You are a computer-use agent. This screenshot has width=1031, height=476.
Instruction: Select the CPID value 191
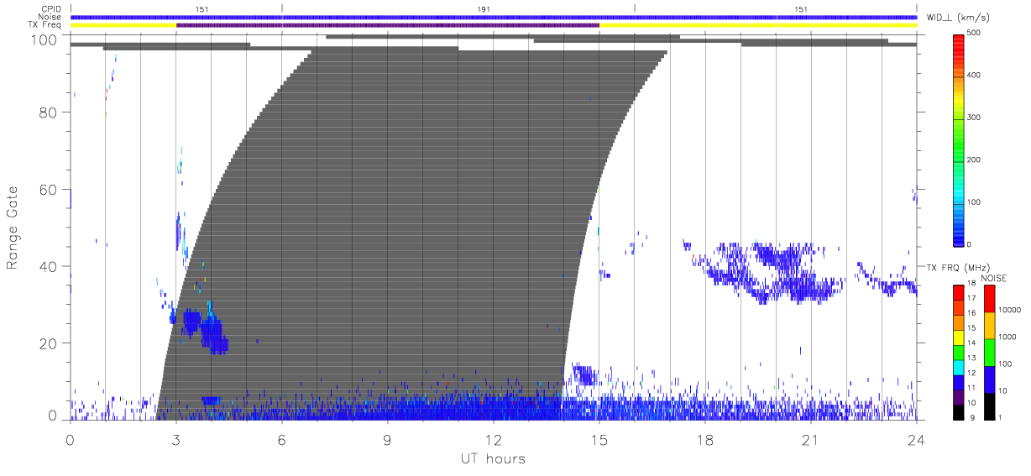483,9
